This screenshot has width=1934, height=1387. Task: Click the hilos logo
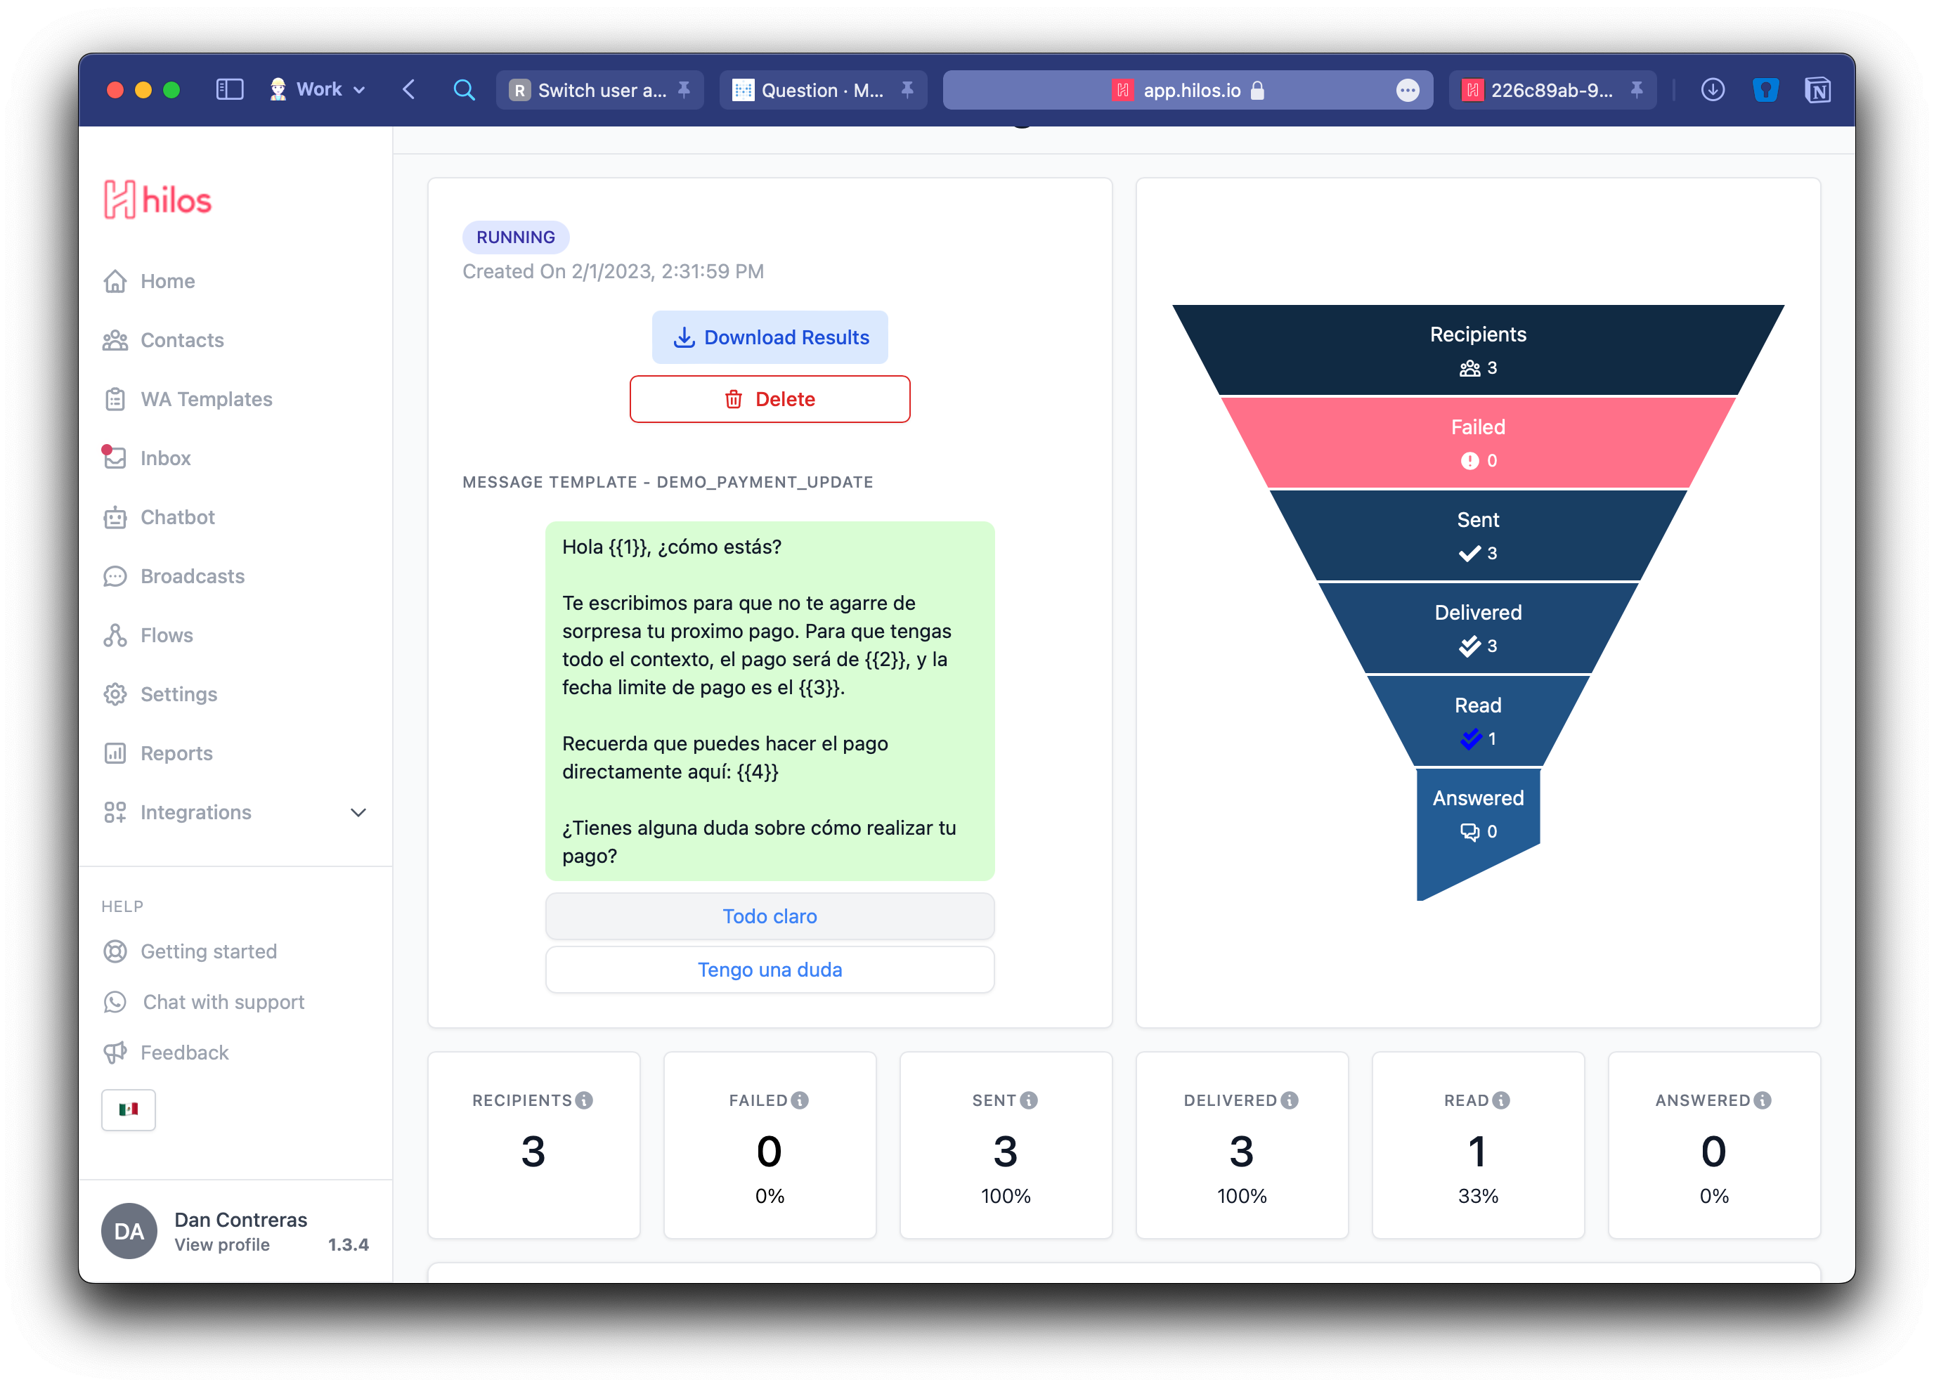pyautogui.click(x=157, y=200)
